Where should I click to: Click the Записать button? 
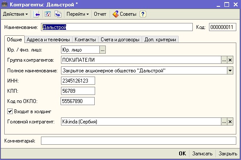[x=202, y=153]
